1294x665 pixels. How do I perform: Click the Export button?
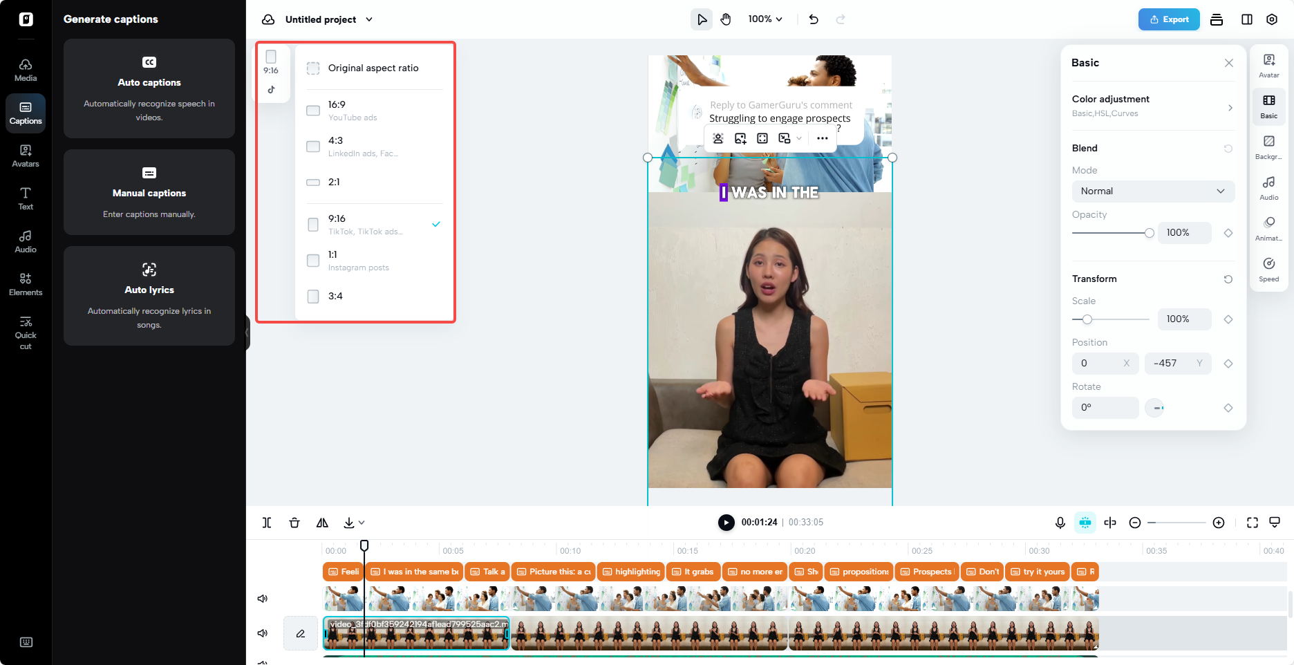(x=1169, y=19)
